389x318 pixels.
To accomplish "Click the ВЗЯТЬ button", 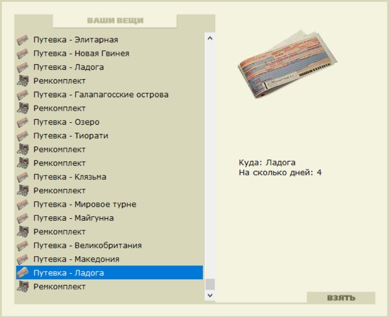I will (341, 298).
